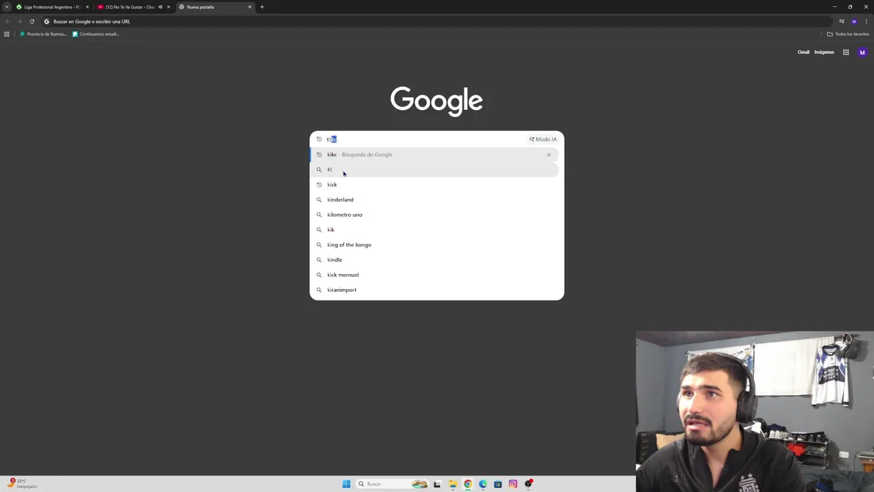Open Continuemos estudi... bookmark

[x=96, y=34]
